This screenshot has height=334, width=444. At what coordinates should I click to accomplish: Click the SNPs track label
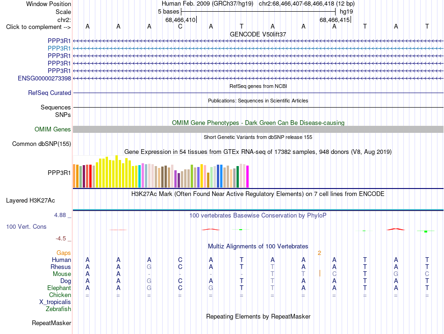pyautogui.click(x=63, y=115)
